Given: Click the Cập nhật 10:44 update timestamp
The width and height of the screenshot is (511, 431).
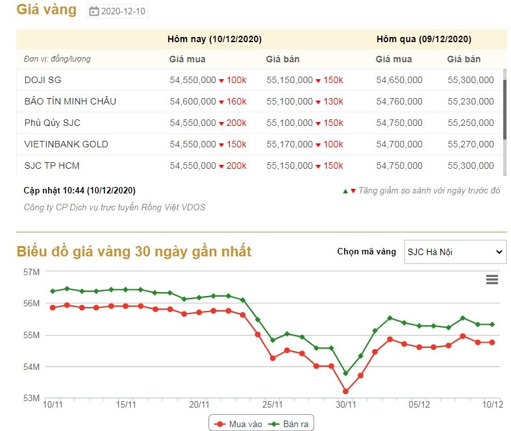Looking at the screenshot, I should tap(79, 191).
